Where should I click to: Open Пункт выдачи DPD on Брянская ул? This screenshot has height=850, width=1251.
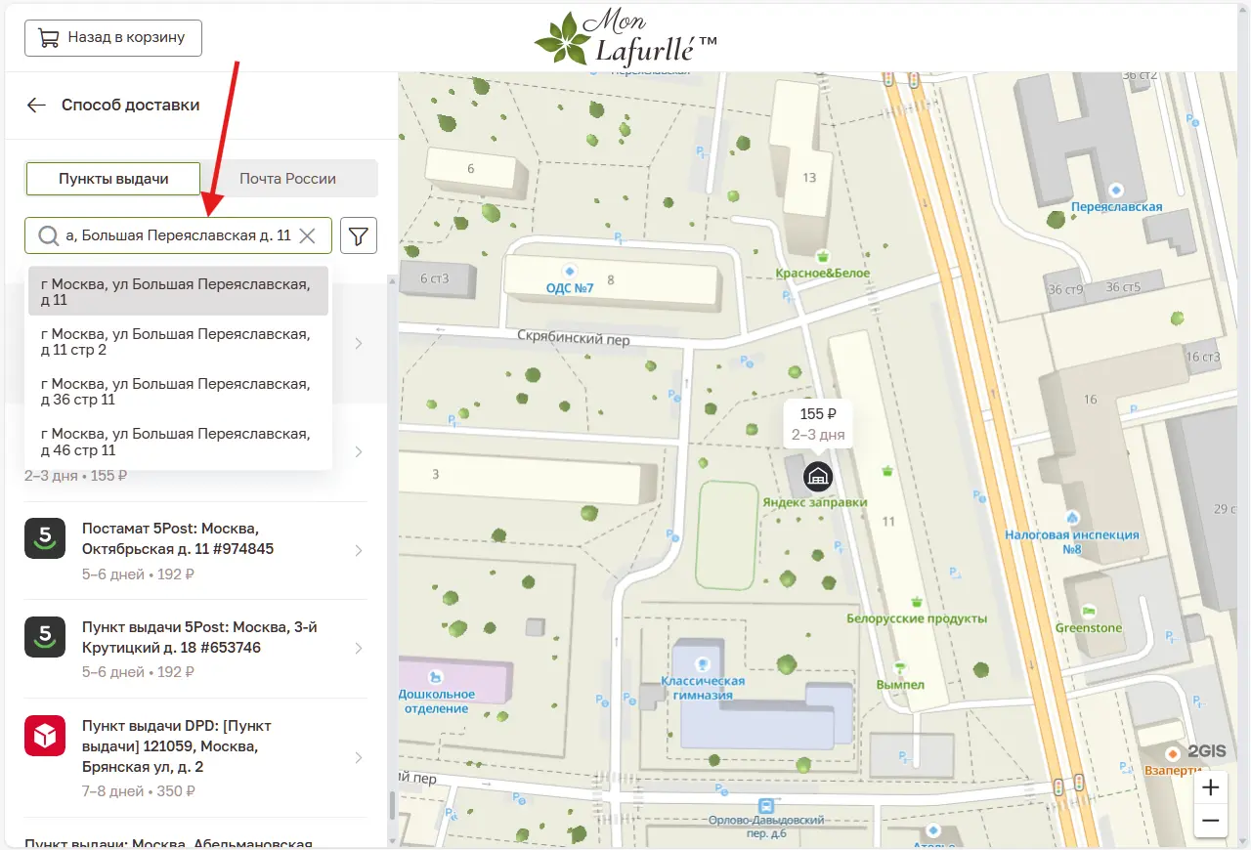pos(195,757)
